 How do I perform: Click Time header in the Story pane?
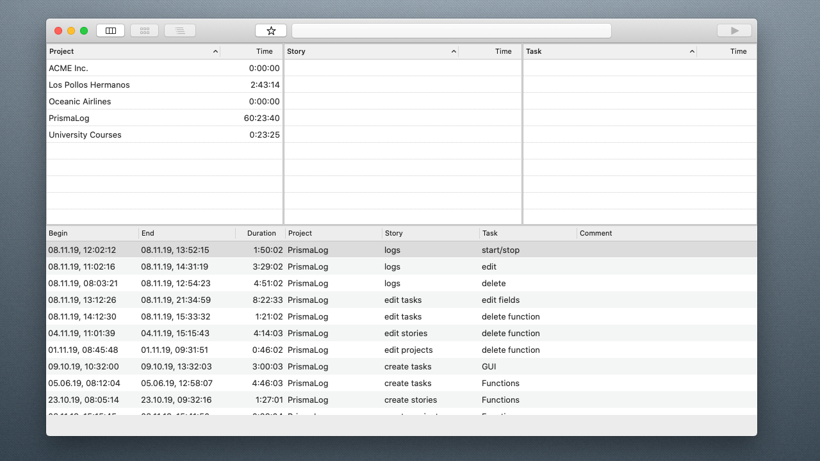point(490,51)
